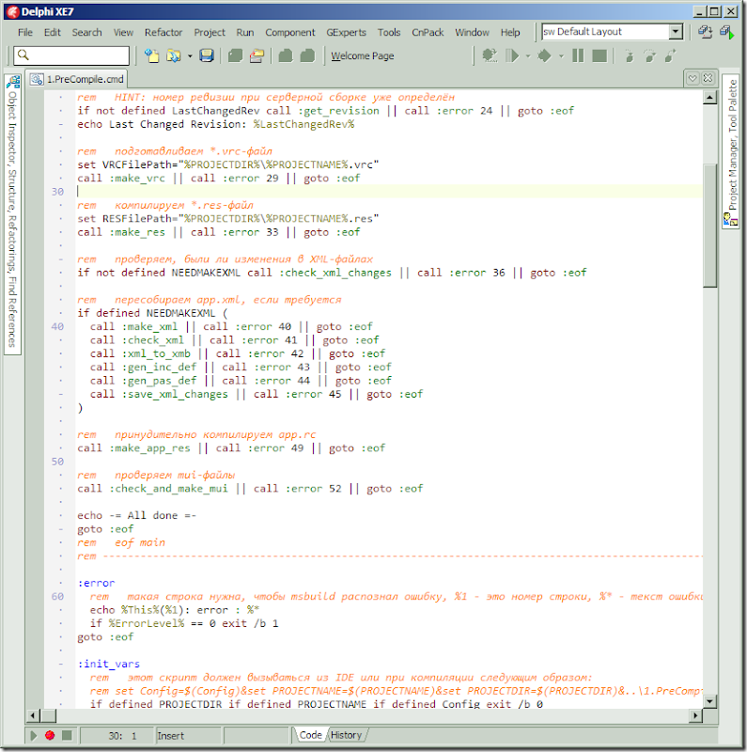Click in the IDE search box
Screen dimensions: 747x752
point(73,56)
